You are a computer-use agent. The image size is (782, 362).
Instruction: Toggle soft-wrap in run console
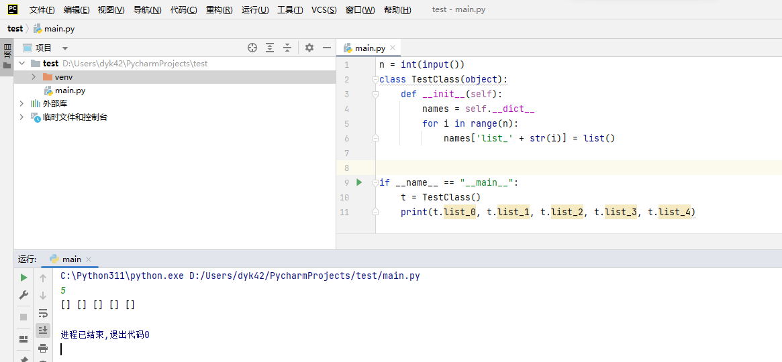point(43,313)
